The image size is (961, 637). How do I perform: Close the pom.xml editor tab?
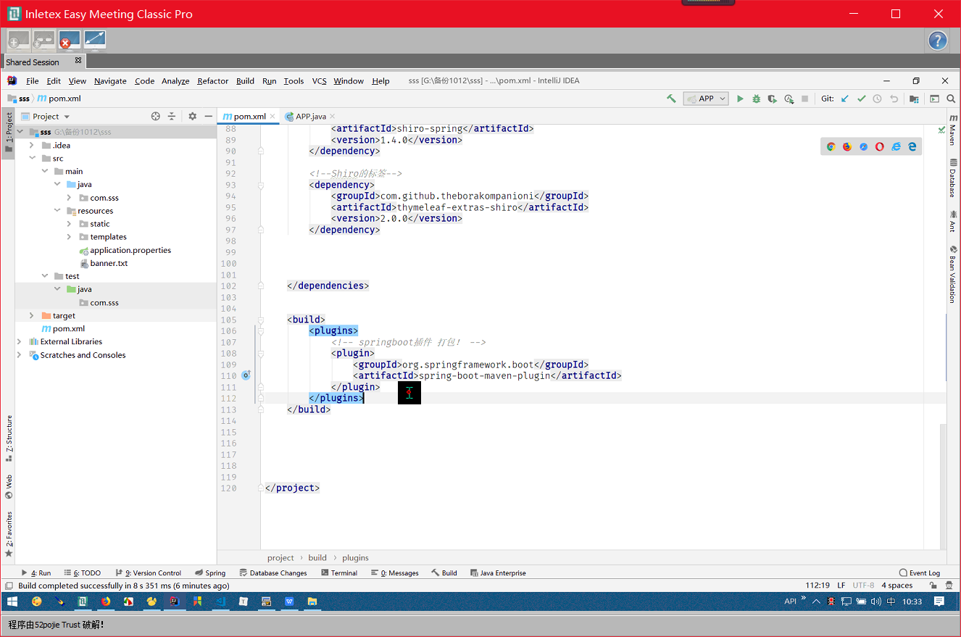[x=273, y=116]
